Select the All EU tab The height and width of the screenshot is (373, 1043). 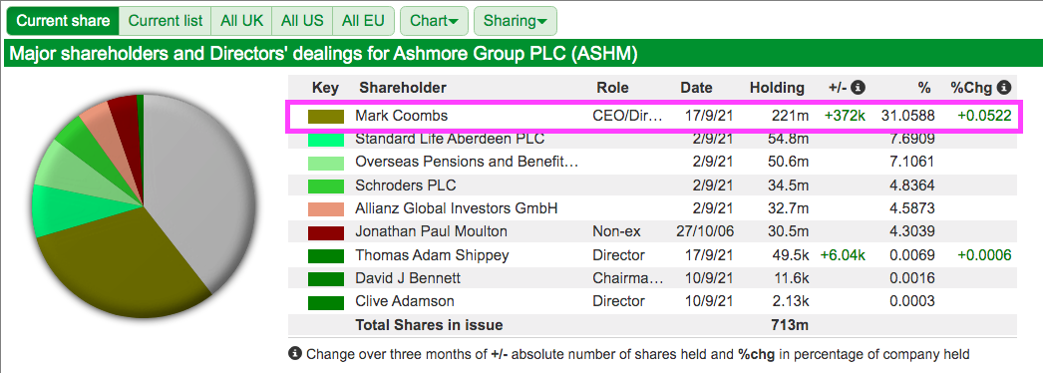[363, 21]
